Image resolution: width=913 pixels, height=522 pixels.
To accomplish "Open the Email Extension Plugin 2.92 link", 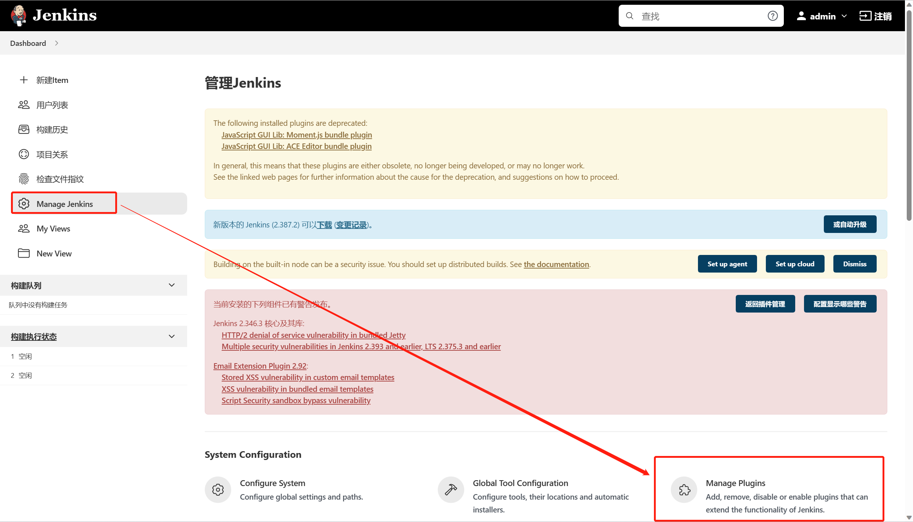I will point(260,366).
